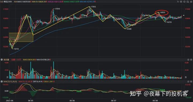193x102 pixels.
Task: Expand the MACD indicator dropdown arrow
Action: [2, 82]
